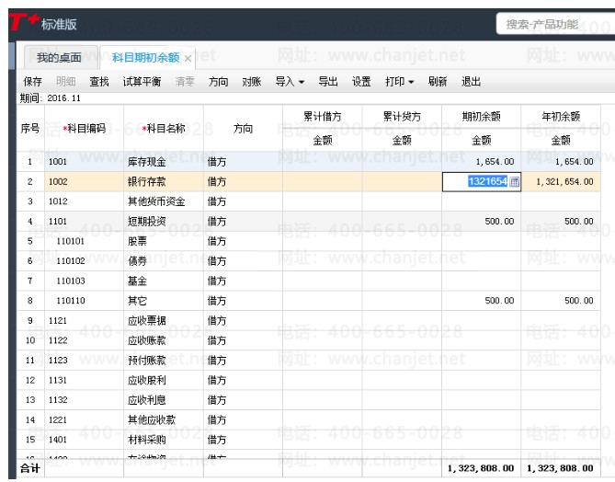Select the 短期投资 account row
The height and width of the screenshot is (482, 615).
tap(146, 222)
